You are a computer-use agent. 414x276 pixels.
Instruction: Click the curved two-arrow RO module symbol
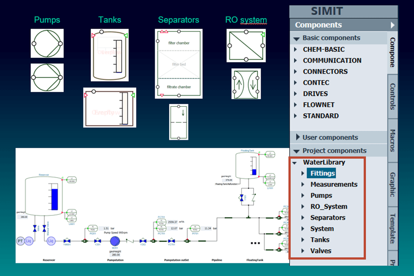tap(246, 84)
